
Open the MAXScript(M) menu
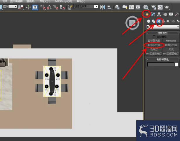(x=64, y=1)
